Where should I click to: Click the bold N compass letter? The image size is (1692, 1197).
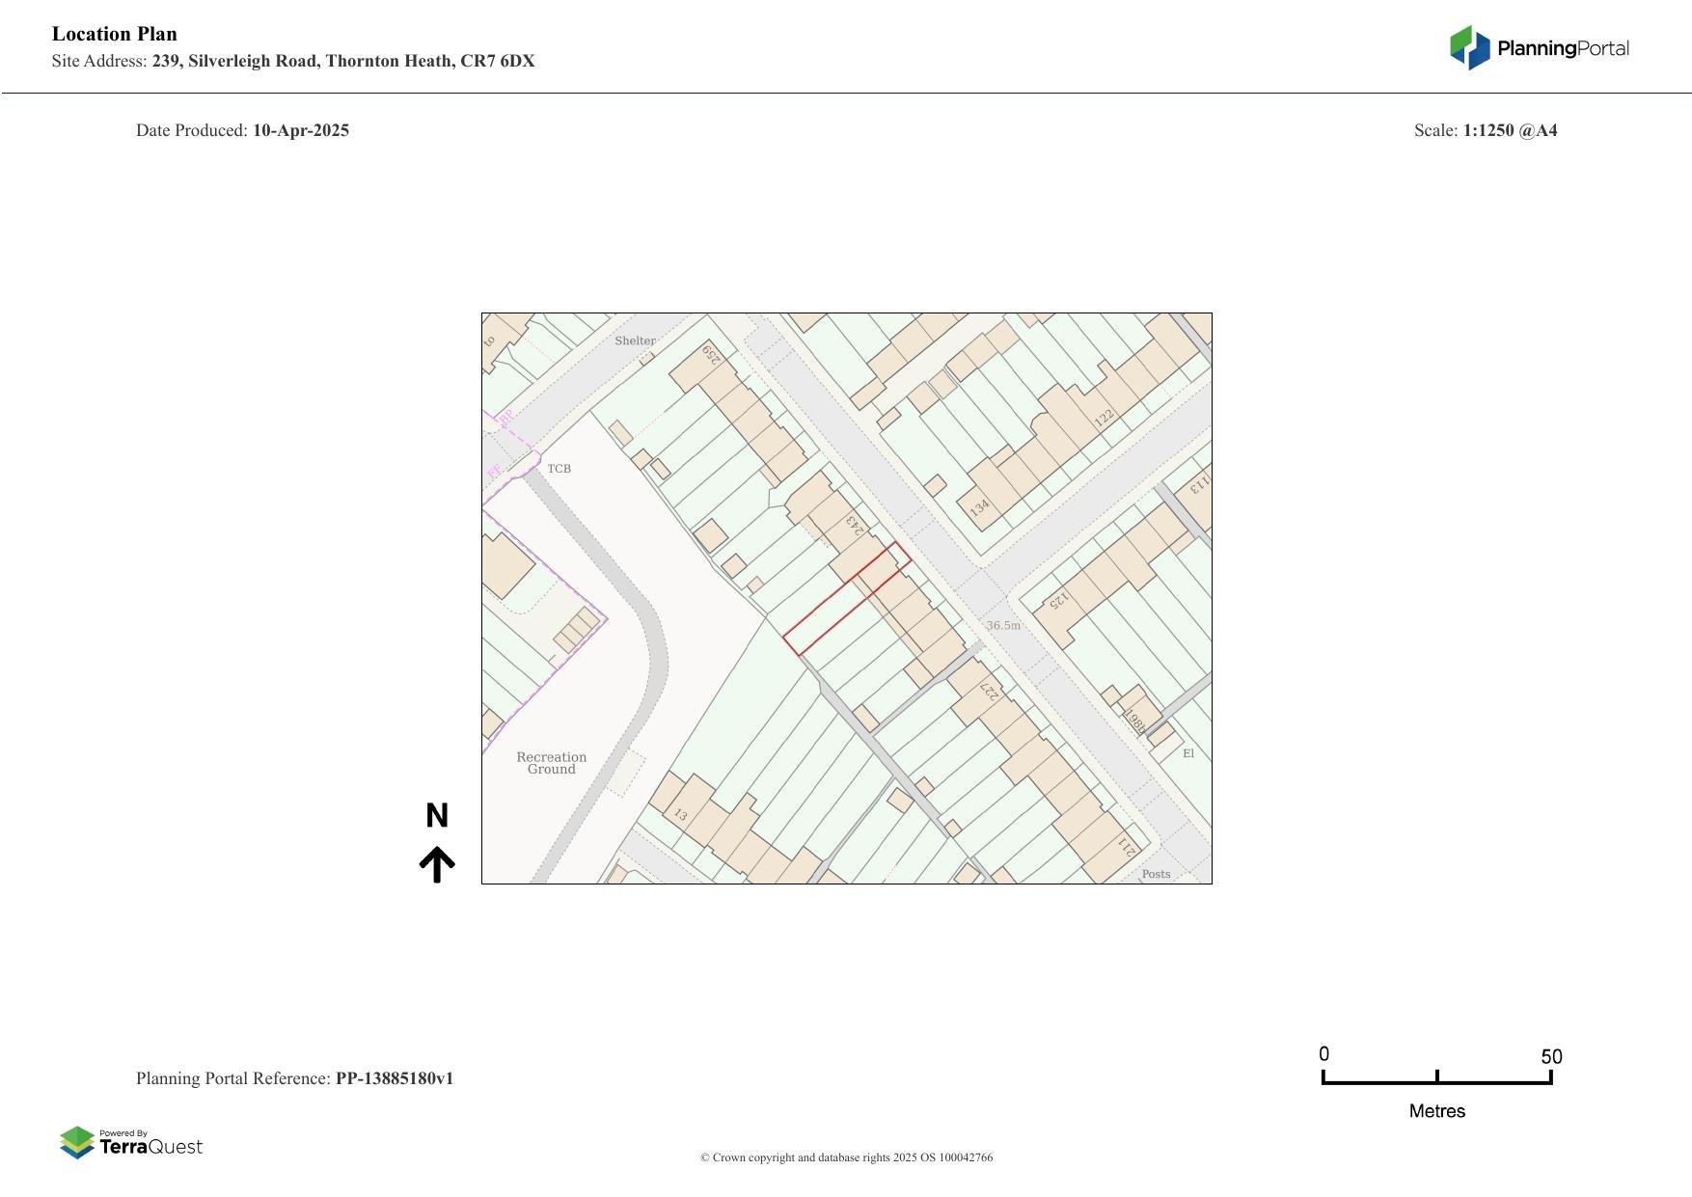click(x=437, y=816)
